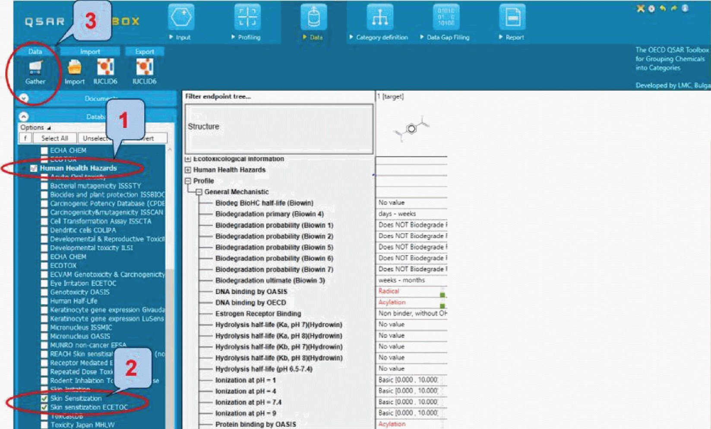Collapse the General Mechanistic node
The height and width of the screenshot is (429, 711).
199,192
